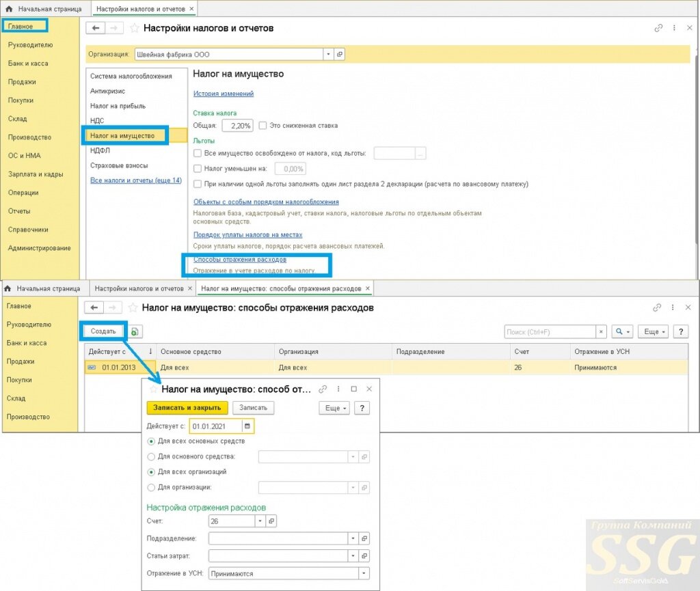The width and height of the screenshot is (700, 591).
Task: Open the Способы отражения расходов link
Action: [x=240, y=260]
